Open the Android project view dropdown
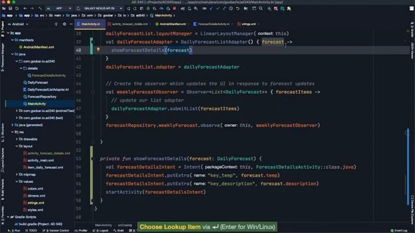 pyautogui.click(x=18, y=24)
